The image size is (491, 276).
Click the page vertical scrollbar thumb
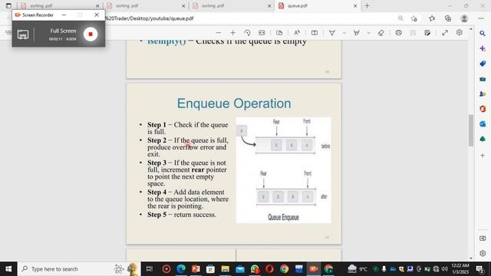pos(470,130)
